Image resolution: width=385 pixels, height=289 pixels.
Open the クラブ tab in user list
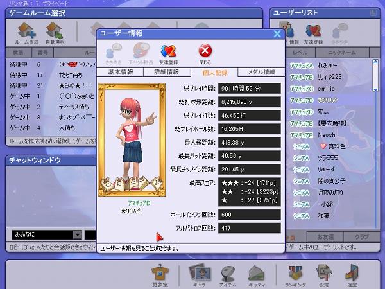click(362, 237)
